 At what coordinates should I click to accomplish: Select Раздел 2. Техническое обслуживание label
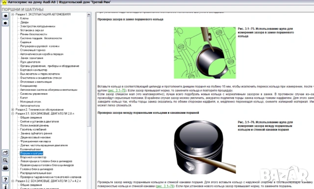coord(40,109)
